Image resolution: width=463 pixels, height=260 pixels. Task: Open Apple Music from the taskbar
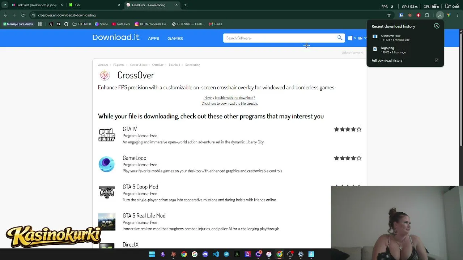click(269, 254)
